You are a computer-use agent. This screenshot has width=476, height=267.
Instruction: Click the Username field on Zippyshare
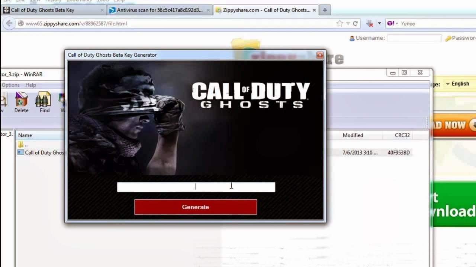(414, 38)
